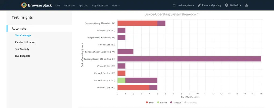Click the Samsung Galaxy S9 error bar segment
The width and height of the screenshot is (274, 108).
coord(137,23)
